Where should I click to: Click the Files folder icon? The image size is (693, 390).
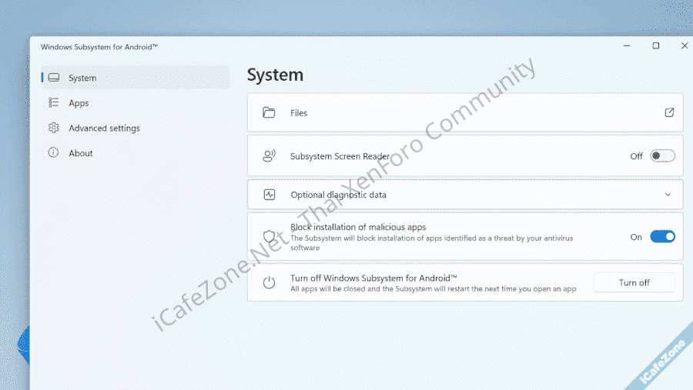tap(269, 113)
